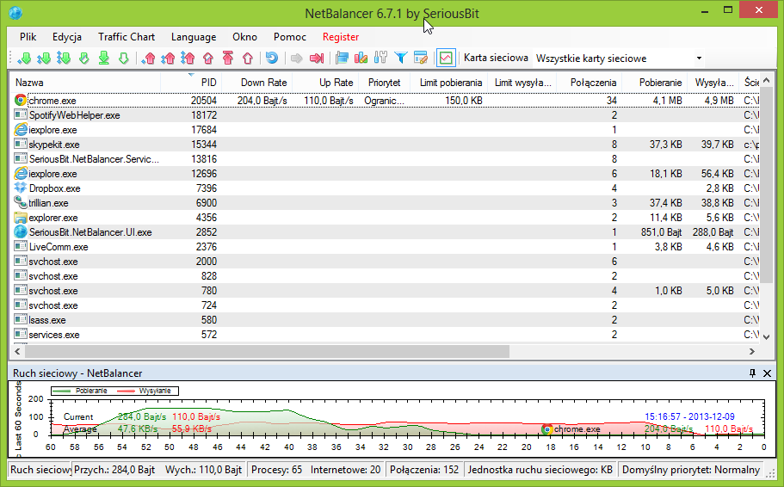Screen dimensions: 784x487
Task: Select svchost.exe row with PID 2000
Action: [385, 262]
